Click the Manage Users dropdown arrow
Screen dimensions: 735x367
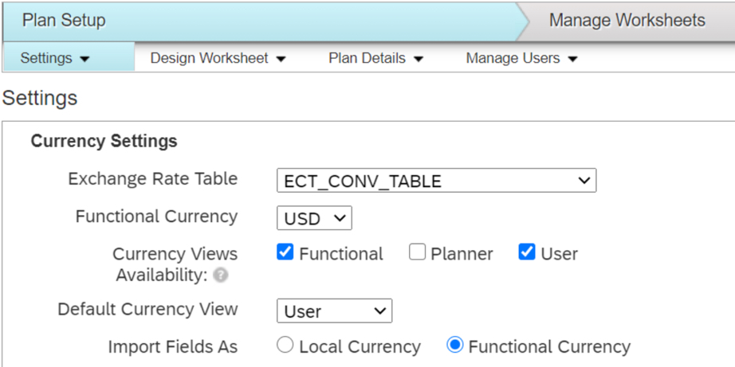(572, 59)
